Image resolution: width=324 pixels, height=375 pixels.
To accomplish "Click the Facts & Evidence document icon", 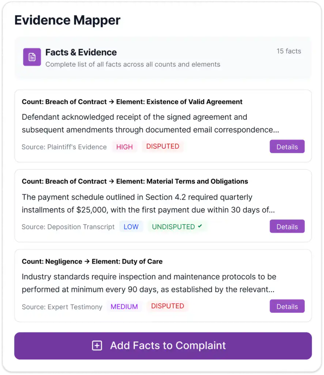I will click(31, 57).
